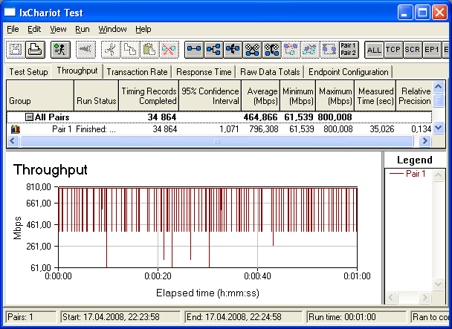
Task: Click the Run Status column header
Action: (x=97, y=96)
